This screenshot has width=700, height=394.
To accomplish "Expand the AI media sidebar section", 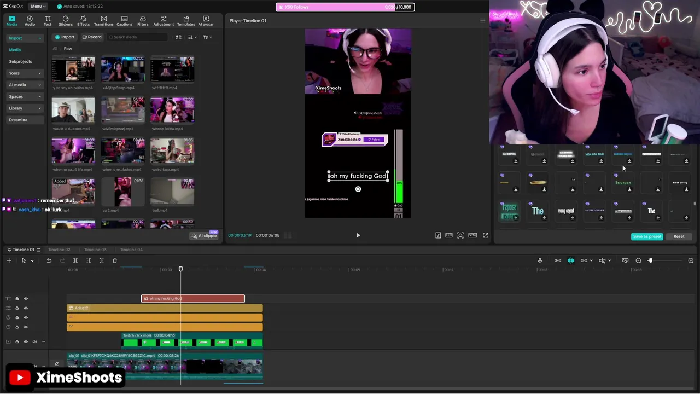I will point(25,85).
